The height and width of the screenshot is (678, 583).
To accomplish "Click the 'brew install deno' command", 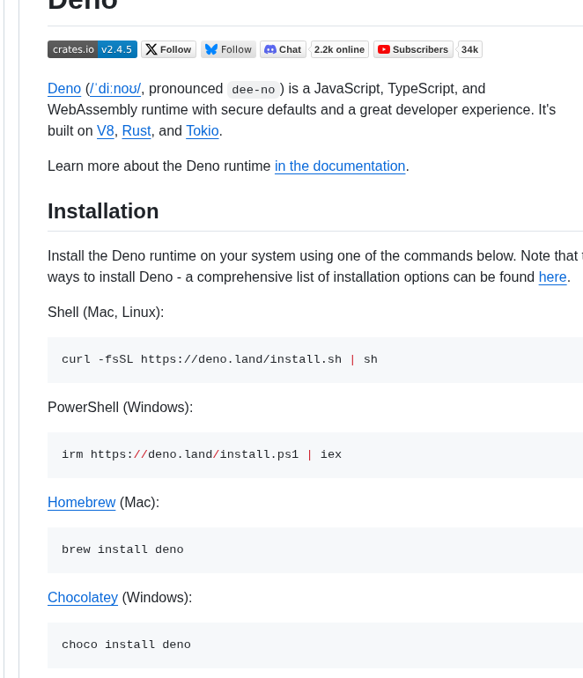I will 122,549.
